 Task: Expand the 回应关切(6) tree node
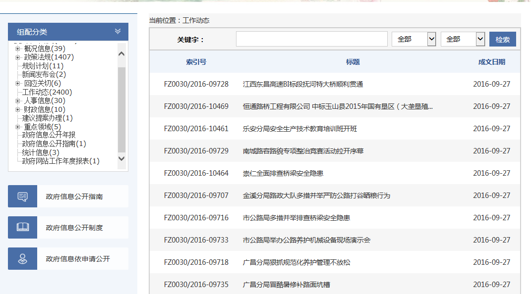(x=18, y=84)
